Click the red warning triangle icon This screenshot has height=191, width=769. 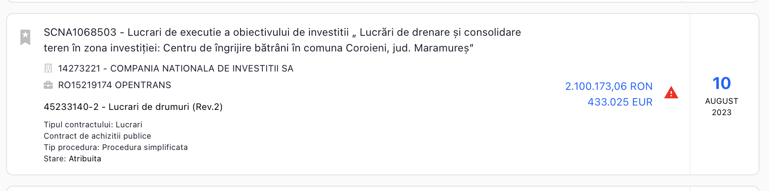point(671,92)
